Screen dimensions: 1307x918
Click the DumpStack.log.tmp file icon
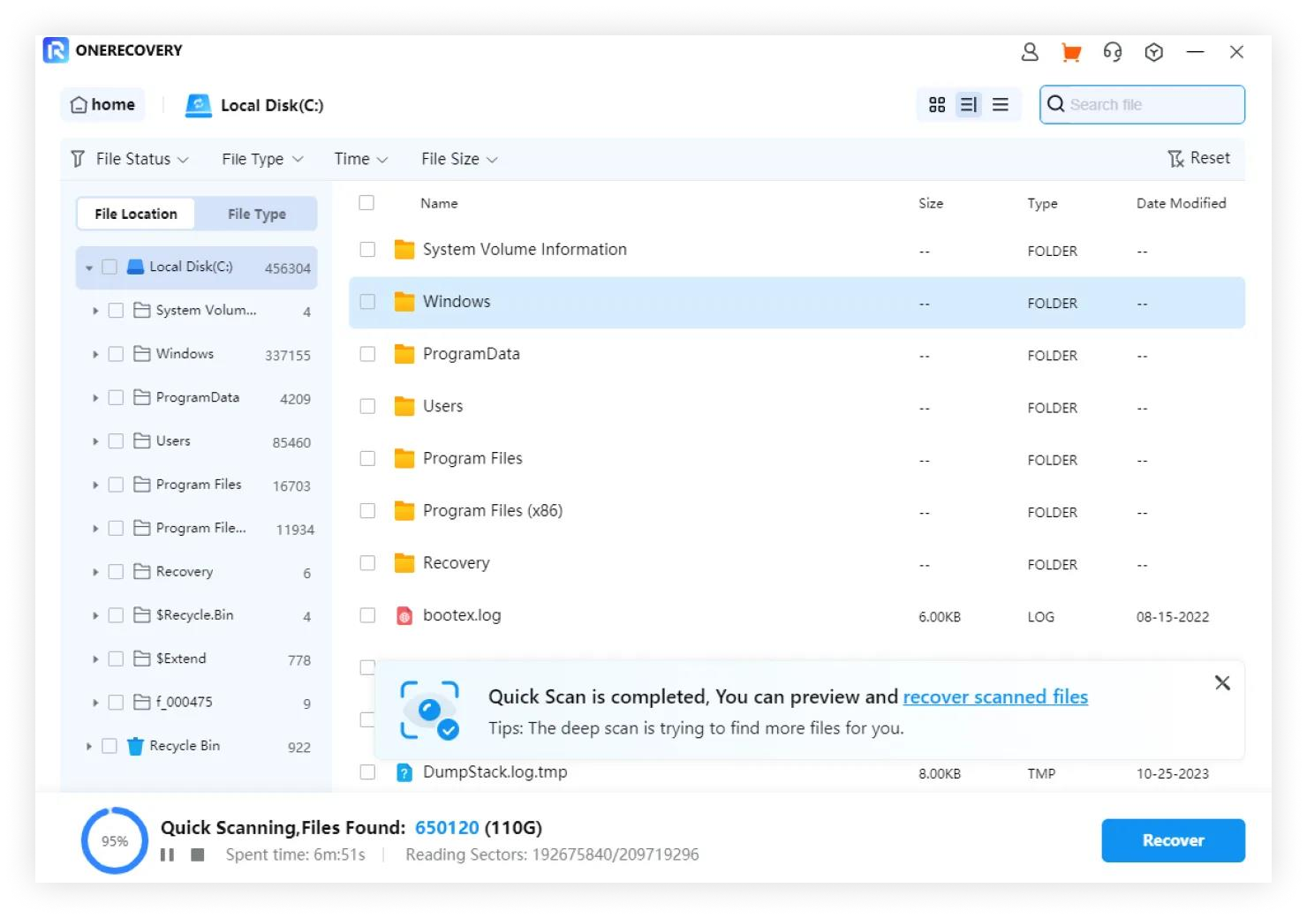(404, 773)
